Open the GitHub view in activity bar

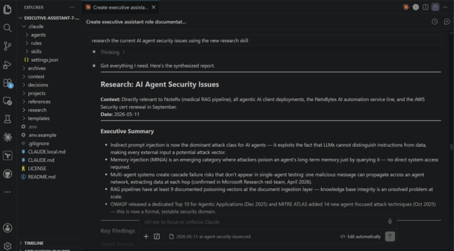pyautogui.click(x=8, y=173)
